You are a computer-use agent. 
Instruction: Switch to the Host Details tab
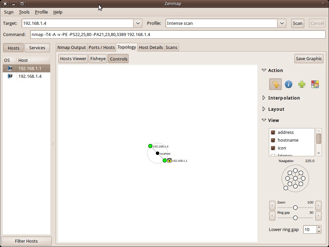[x=151, y=48]
